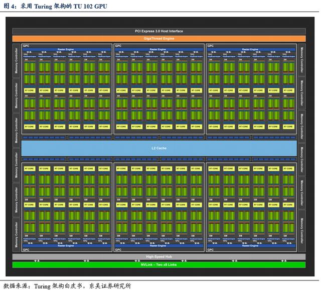Select Raster Engine bar in top-left GPC

pyautogui.click(x=67, y=49)
